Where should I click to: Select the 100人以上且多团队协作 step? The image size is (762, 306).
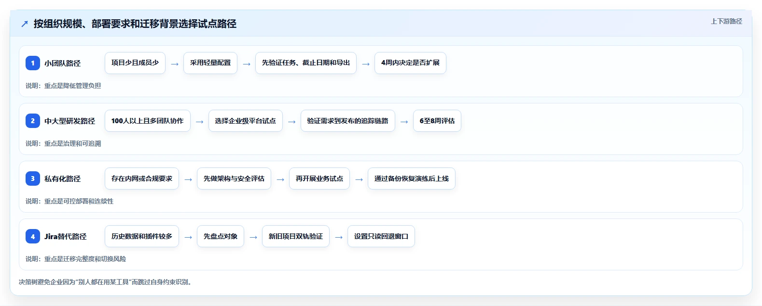click(x=148, y=121)
